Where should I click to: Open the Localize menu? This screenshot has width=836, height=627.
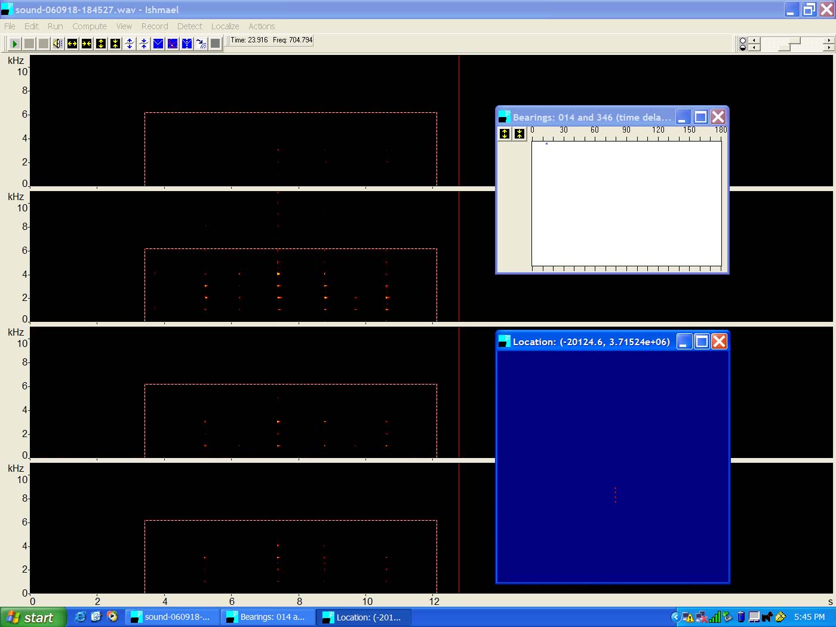click(225, 26)
